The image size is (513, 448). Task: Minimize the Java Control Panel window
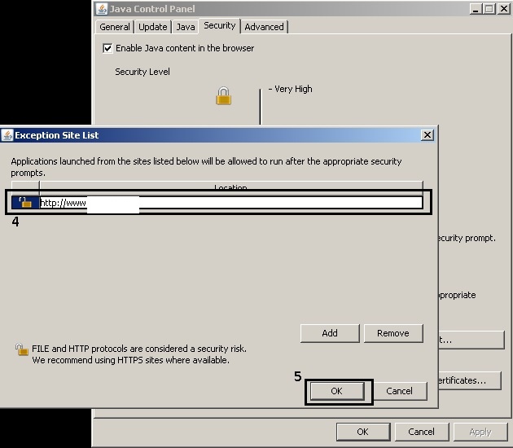pos(476,9)
